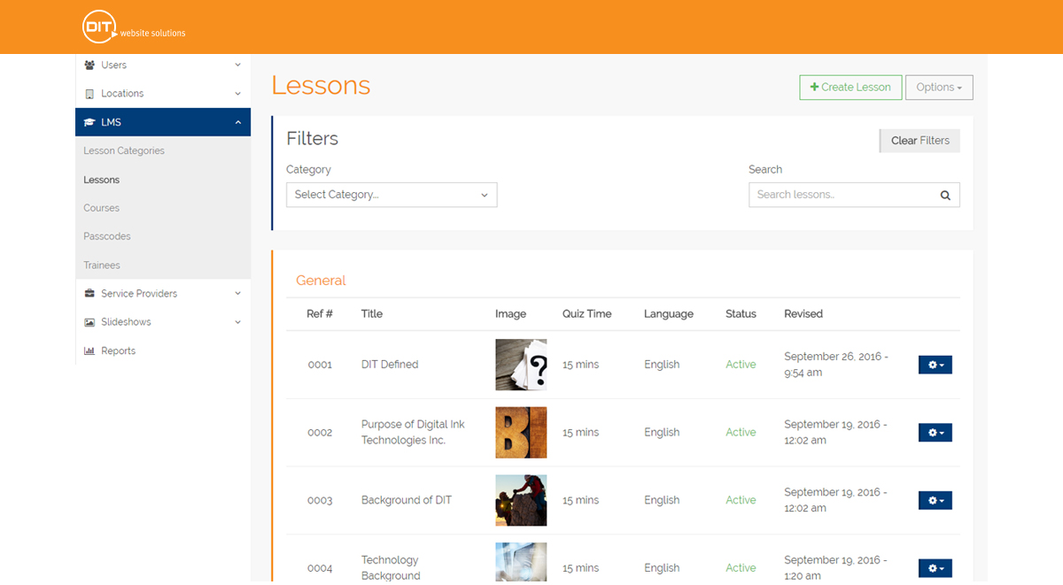
Task: Click the Ref # column header
Action: click(320, 314)
